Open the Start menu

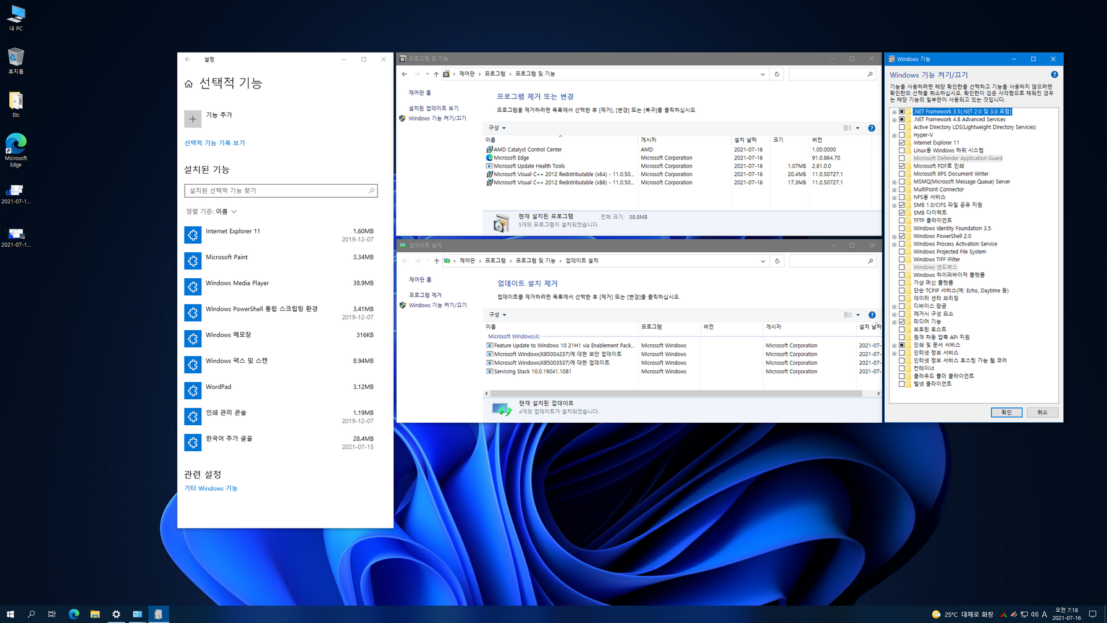(11, 614)
